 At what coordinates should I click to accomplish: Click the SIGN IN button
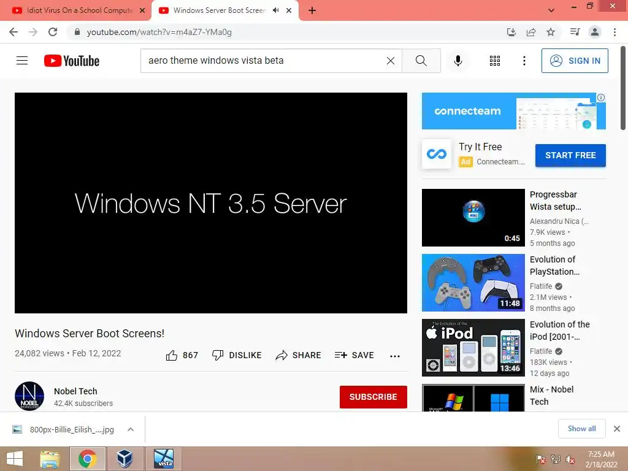point(575,61)
